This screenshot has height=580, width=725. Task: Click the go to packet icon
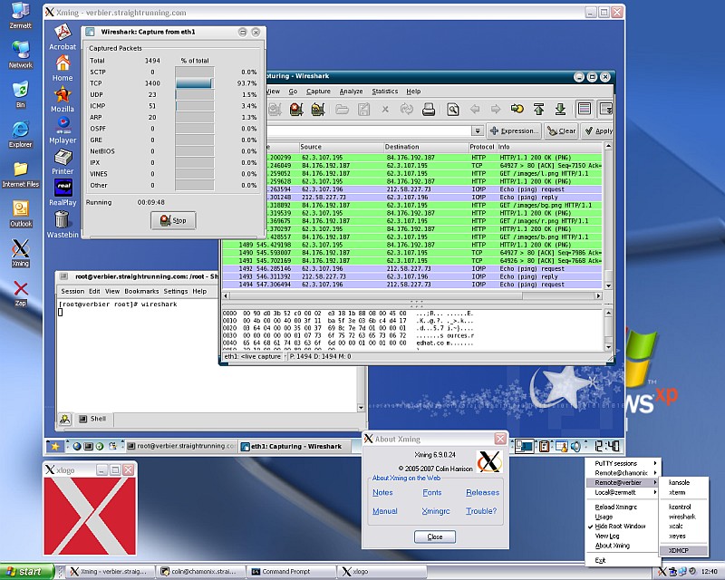tap(517, 109)
